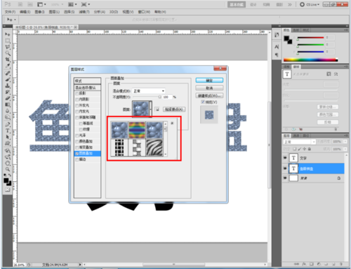Expand the pattern picker dropdown arrow
The image size is (351, 269).
point(150,109)
